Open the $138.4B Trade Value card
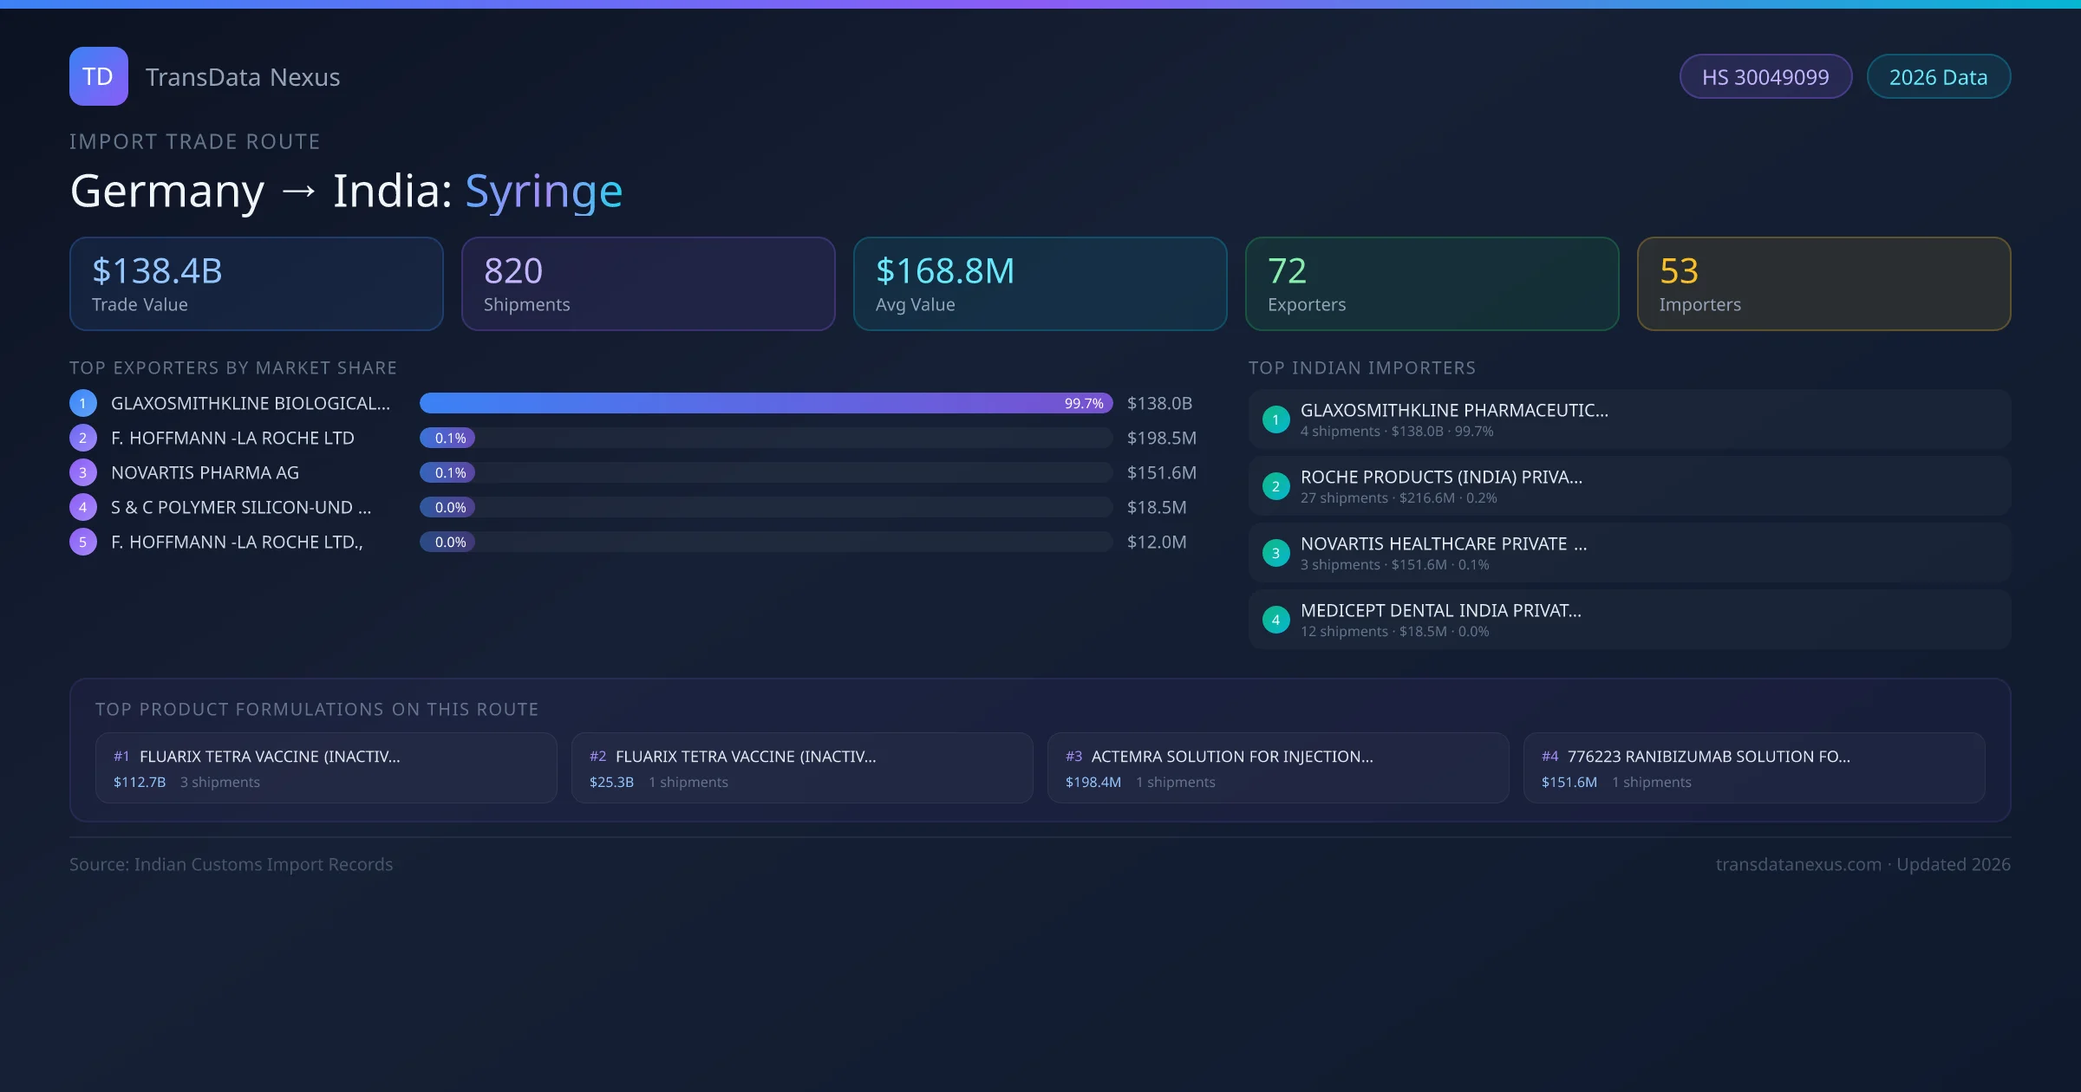 (x=256, y=283)
